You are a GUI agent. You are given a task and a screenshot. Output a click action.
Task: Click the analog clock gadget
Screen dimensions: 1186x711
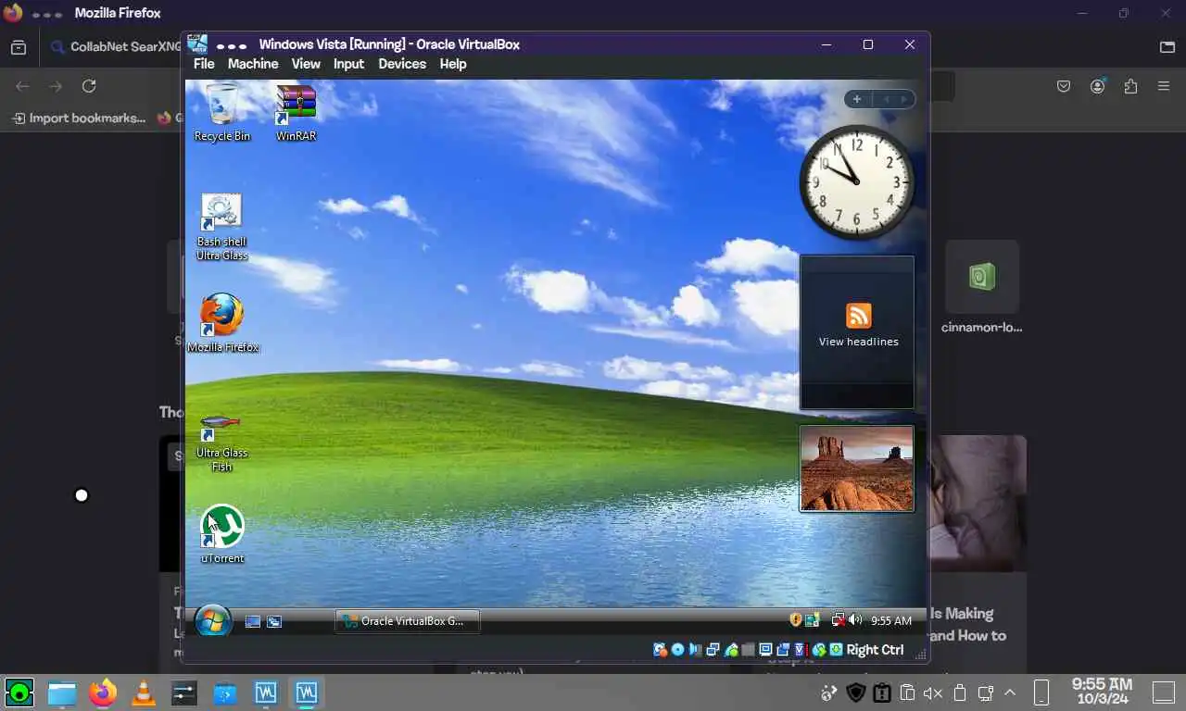pyautogui.click(x=856, y=181)
